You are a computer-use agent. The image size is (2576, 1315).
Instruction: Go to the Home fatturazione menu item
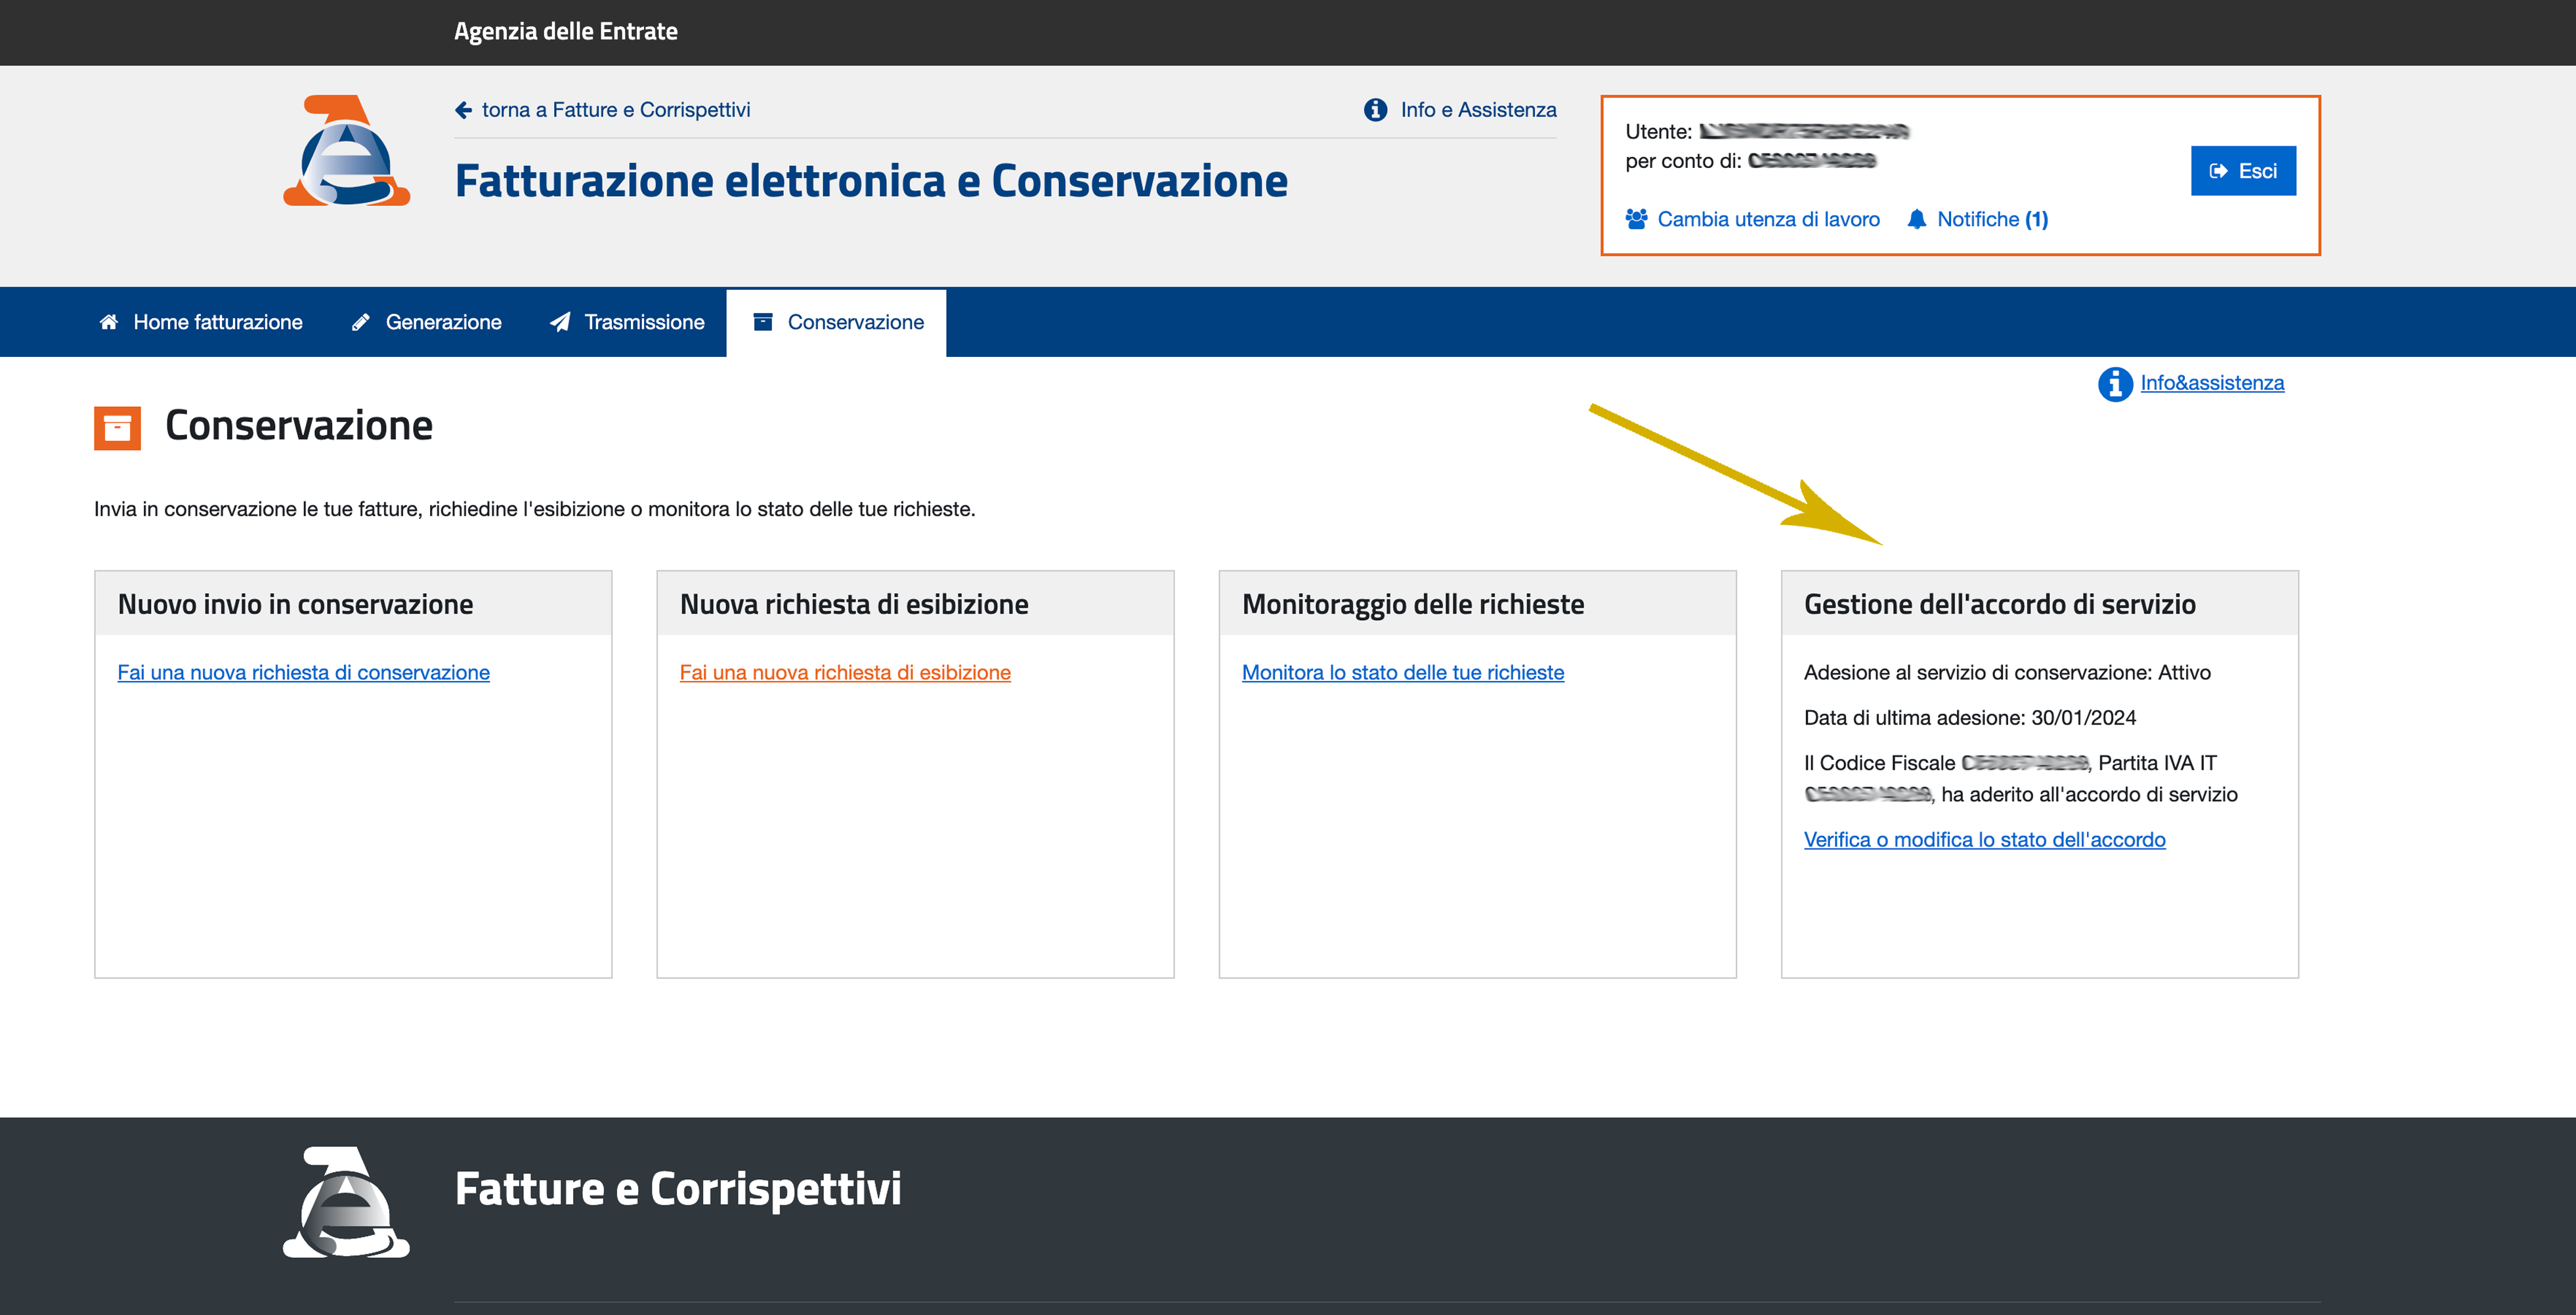(217, 322)
